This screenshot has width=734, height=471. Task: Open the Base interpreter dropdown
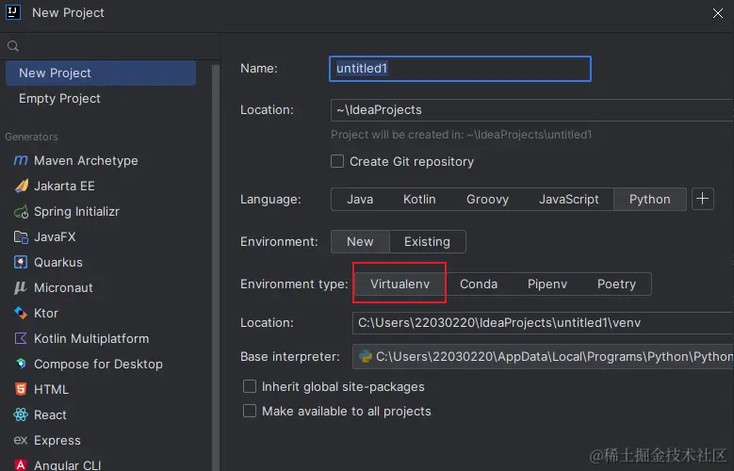click(x=543, y=357)
